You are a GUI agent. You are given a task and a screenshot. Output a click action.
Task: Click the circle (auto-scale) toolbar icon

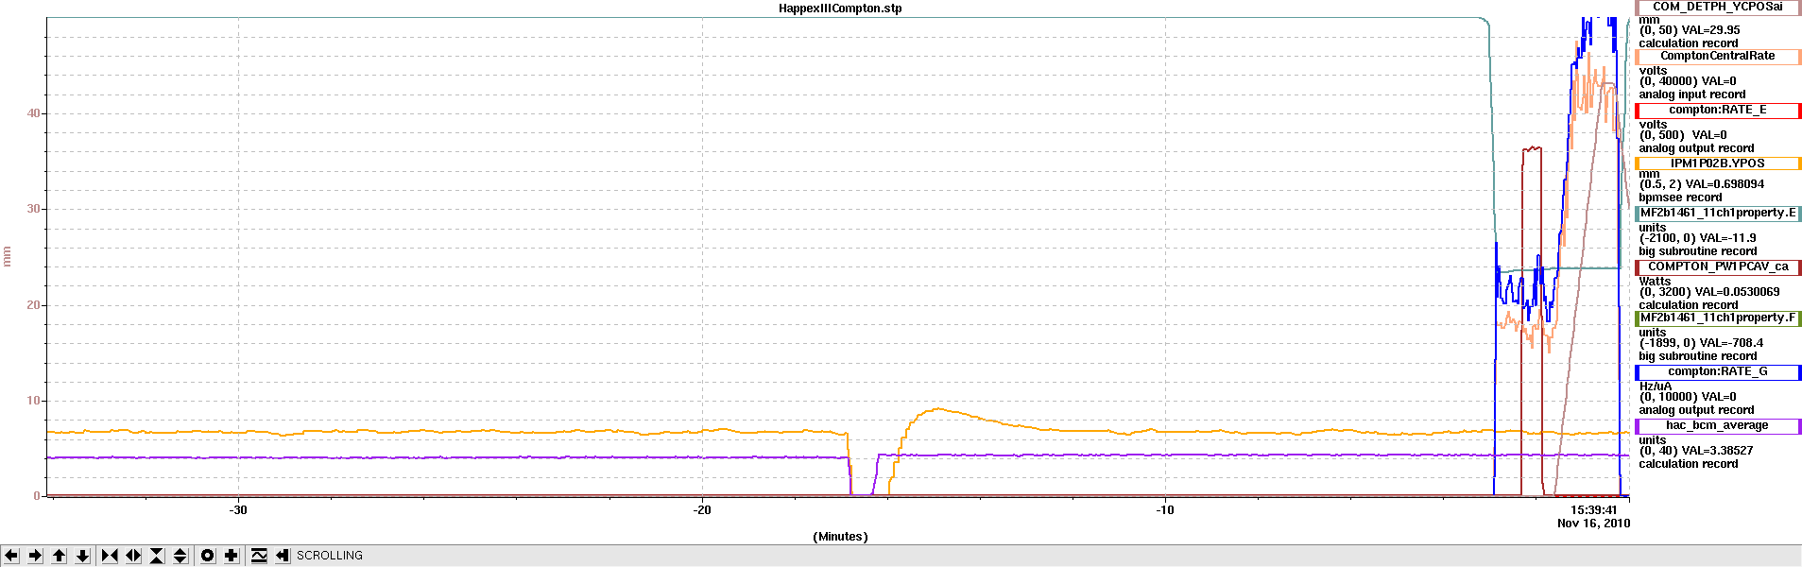coord(208,556)
